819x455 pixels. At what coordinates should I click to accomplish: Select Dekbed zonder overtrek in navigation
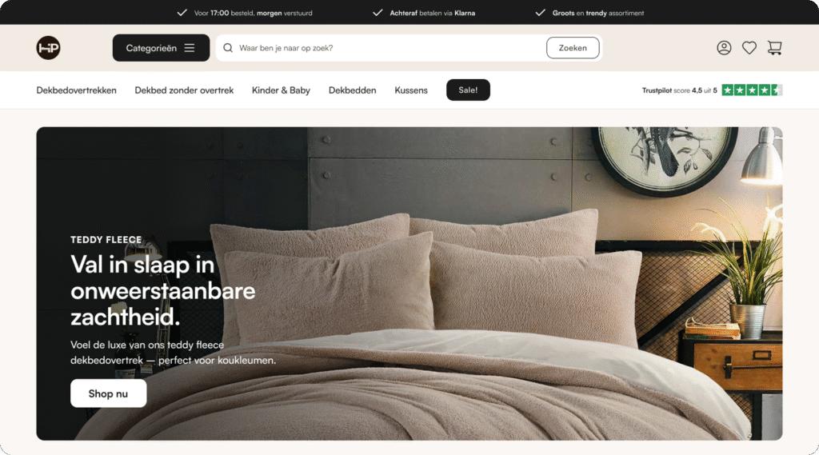(184, 90)
